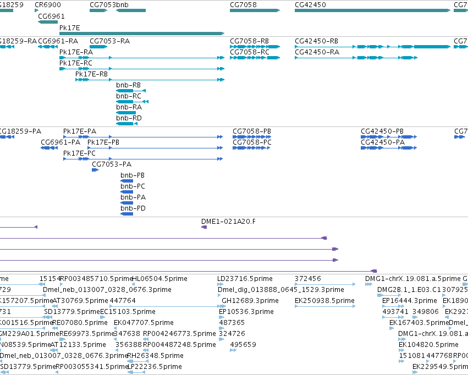
Task: Click the bnb-RC transcript label
Action: (x=129, y=96)
